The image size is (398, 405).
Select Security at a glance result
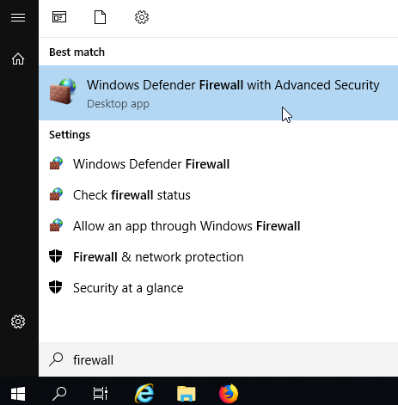pos(218,288)
